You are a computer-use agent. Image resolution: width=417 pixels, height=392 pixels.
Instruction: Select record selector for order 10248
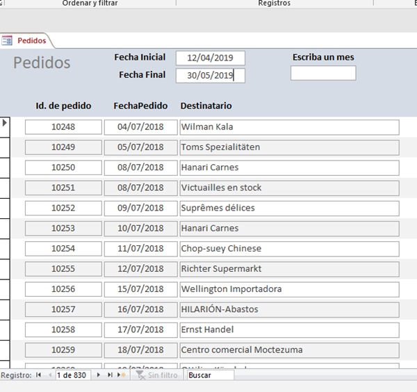pyautogui.click(x=5, y=127)
